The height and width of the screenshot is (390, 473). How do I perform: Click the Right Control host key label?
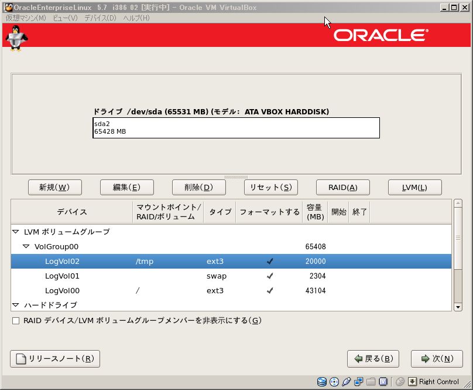click(439, 382)
